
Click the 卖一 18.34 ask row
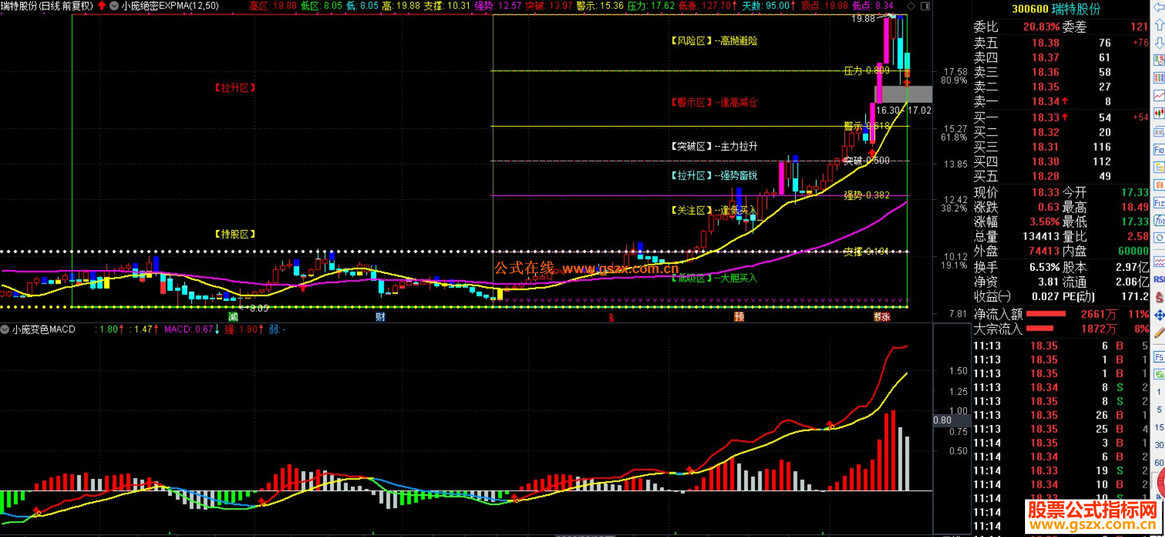(x=1061, y=102)
